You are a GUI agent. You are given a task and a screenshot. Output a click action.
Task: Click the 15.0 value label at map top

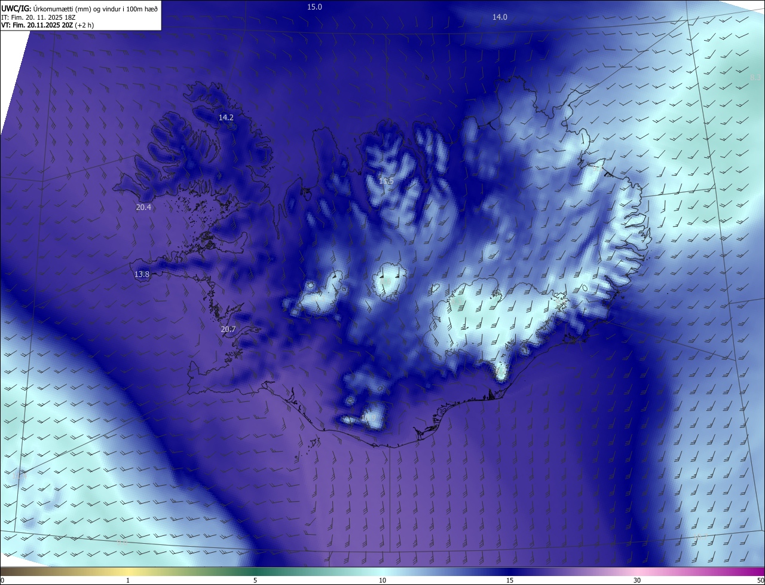[314, 7]
